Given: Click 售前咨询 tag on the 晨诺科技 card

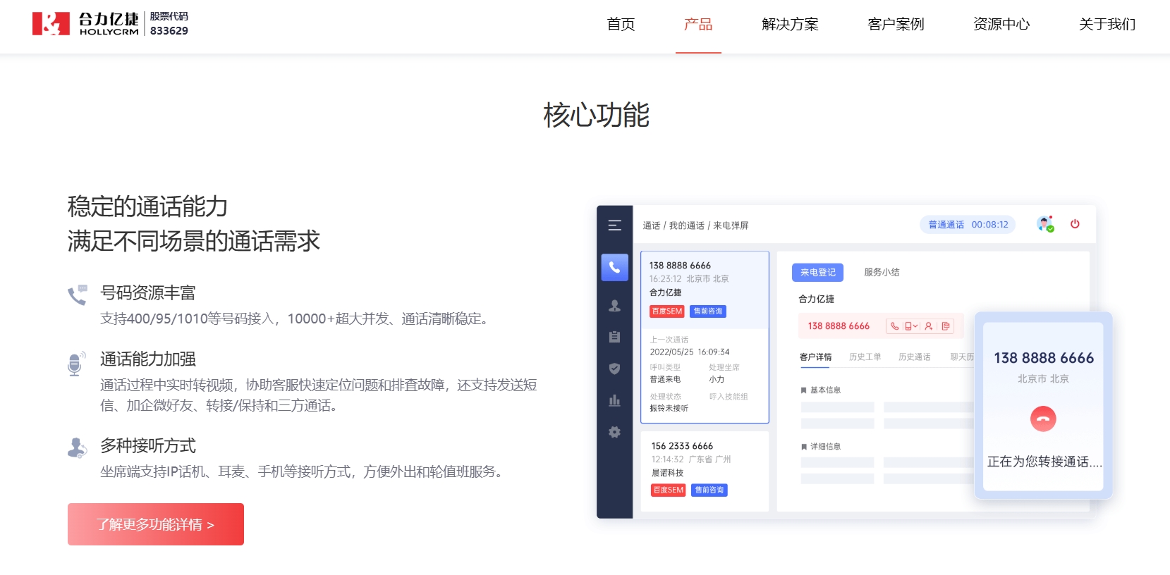Looking at the screenshot, I should click(x=709, y=490).
